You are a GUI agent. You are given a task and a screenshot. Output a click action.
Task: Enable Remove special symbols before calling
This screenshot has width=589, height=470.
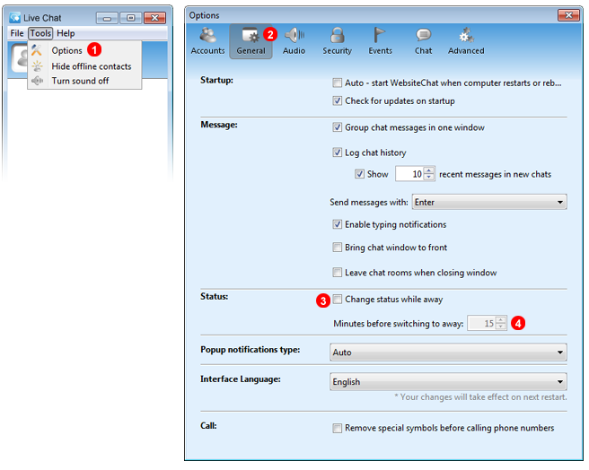(x=338, y=428)
